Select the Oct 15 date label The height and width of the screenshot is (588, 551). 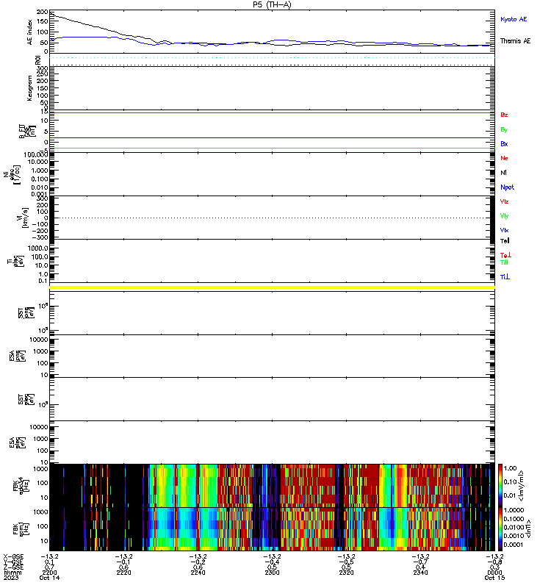[x=494, y=578]
